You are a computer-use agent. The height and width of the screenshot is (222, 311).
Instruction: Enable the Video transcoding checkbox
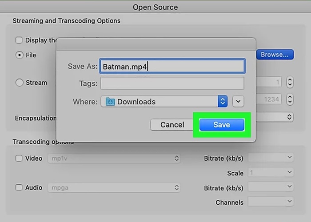(19, 158)
